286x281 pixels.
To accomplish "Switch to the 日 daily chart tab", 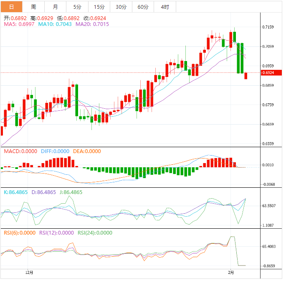I will pyautogui.click(x=11, y=7).
